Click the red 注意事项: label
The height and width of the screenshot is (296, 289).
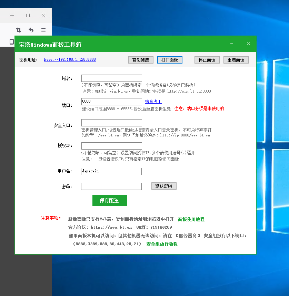50,218
